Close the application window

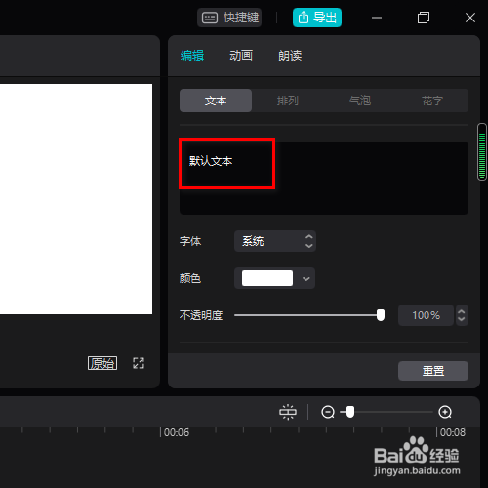point(470,18)
